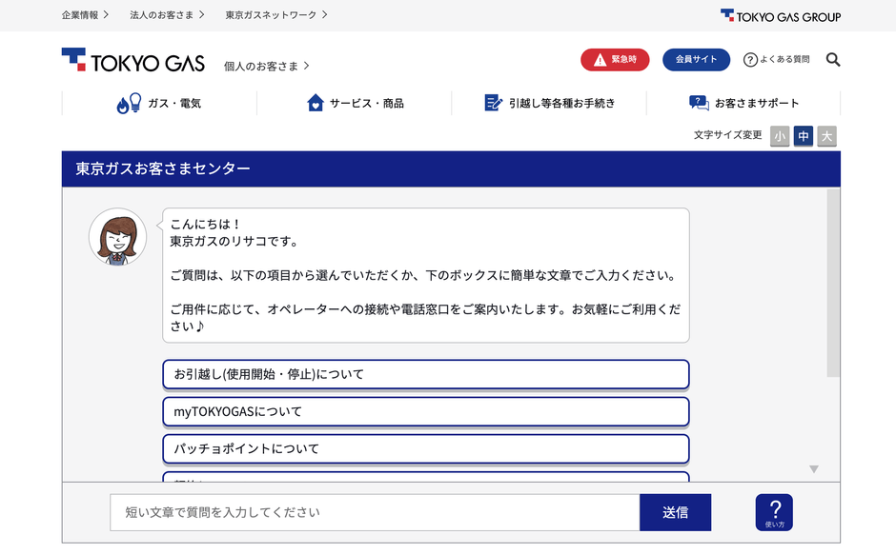Viewport: 896px width, 554px height.
Task: Click the chat window scrollbar
Action: (833, 286)
